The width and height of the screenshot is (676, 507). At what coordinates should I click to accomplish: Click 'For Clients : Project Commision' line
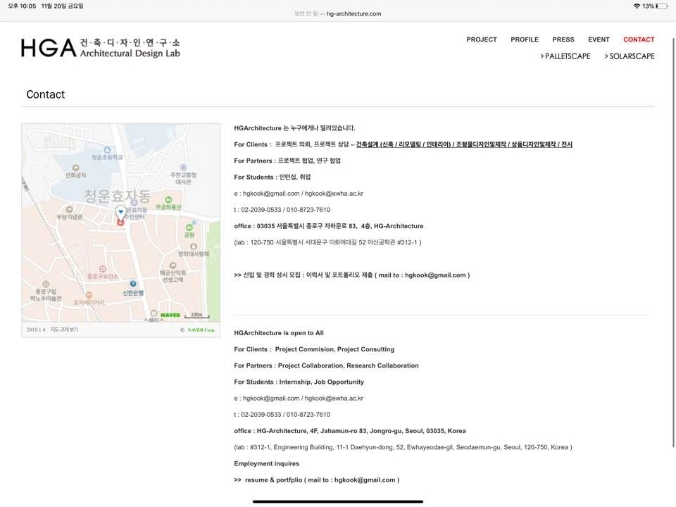[x=314, y=349]
